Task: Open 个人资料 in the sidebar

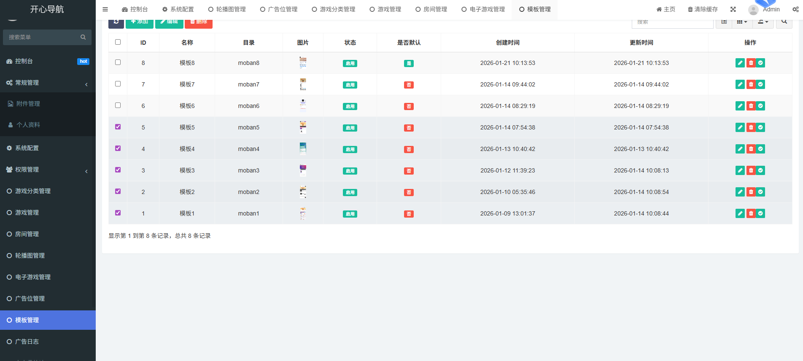Action: (x=48, y=125)
